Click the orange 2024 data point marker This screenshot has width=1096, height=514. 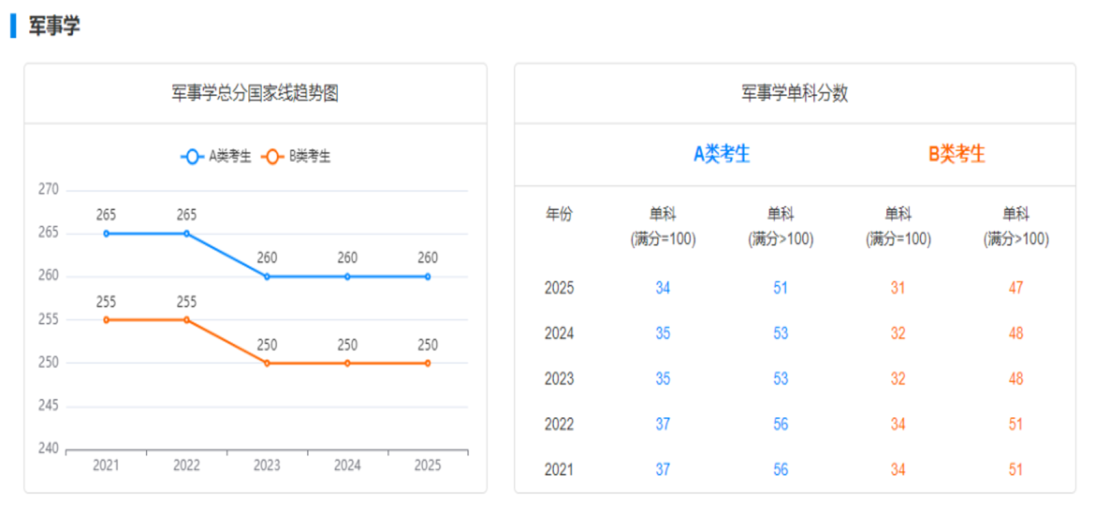tap(348, 363)
